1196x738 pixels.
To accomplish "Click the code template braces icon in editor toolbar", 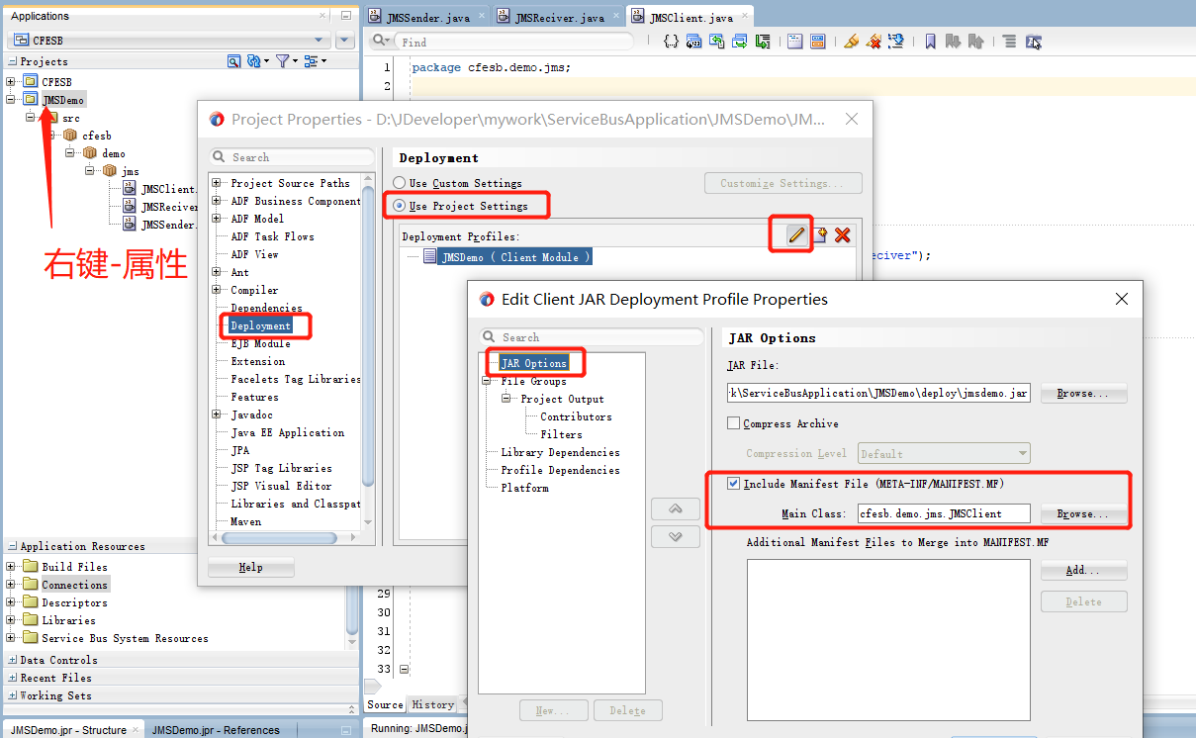I will pos(672,42).
